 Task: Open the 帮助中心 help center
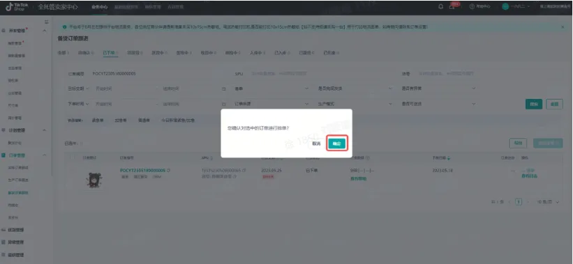click(x=479, y=6)
